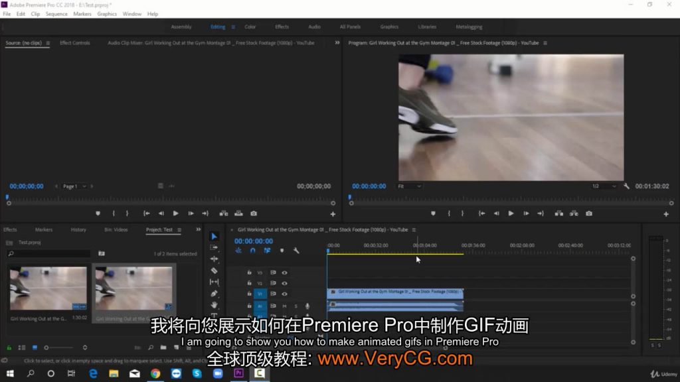Toggle lock on V3 track

click(x=249, y=273)
